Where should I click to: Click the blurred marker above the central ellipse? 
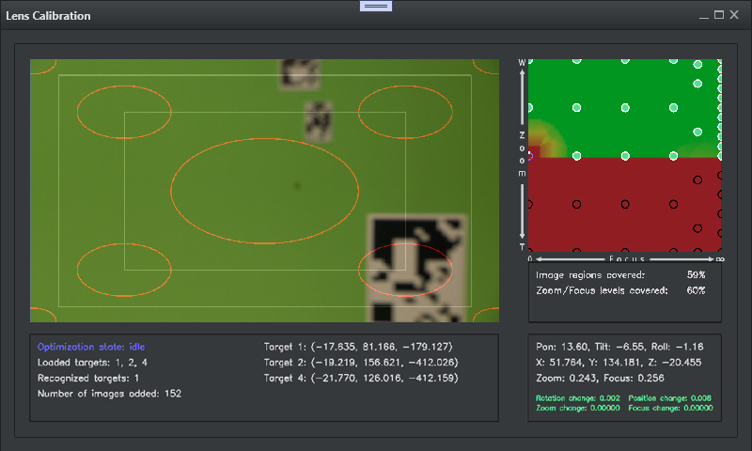tap(319, 119)
